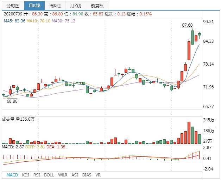Screen dimensions: 221x181
Task: Select the MACD indicator
Action: click(x=12, y=175)
